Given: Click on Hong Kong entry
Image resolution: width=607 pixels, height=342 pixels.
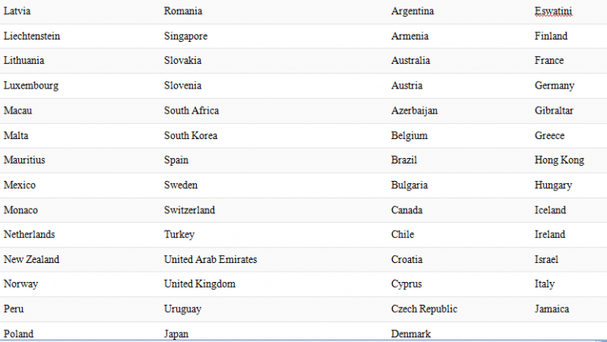Looking at the screenshot, I should click(x=559, y=160).
